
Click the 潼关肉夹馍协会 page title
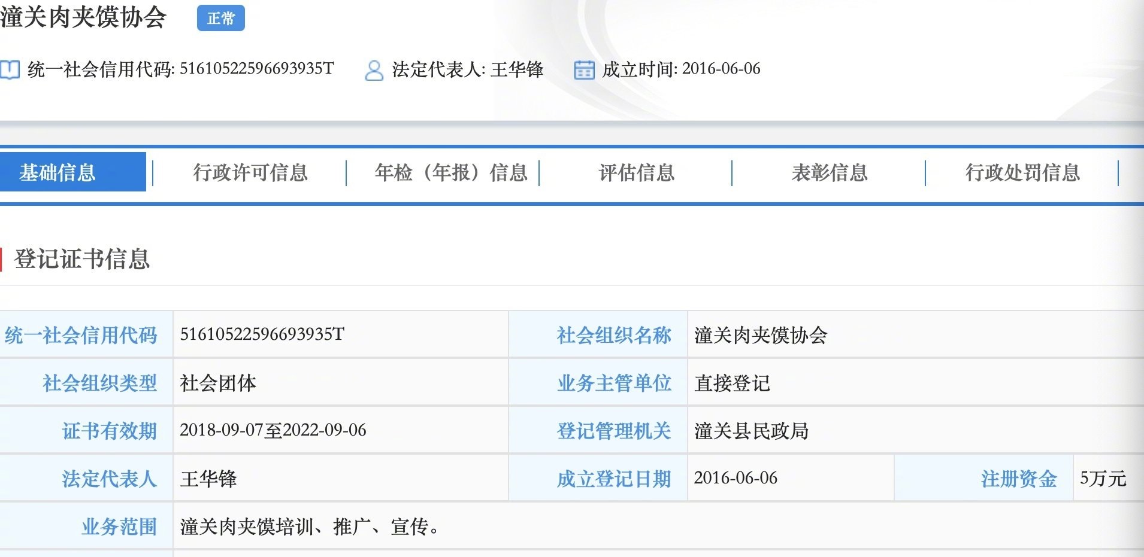[x=83, y=17]
